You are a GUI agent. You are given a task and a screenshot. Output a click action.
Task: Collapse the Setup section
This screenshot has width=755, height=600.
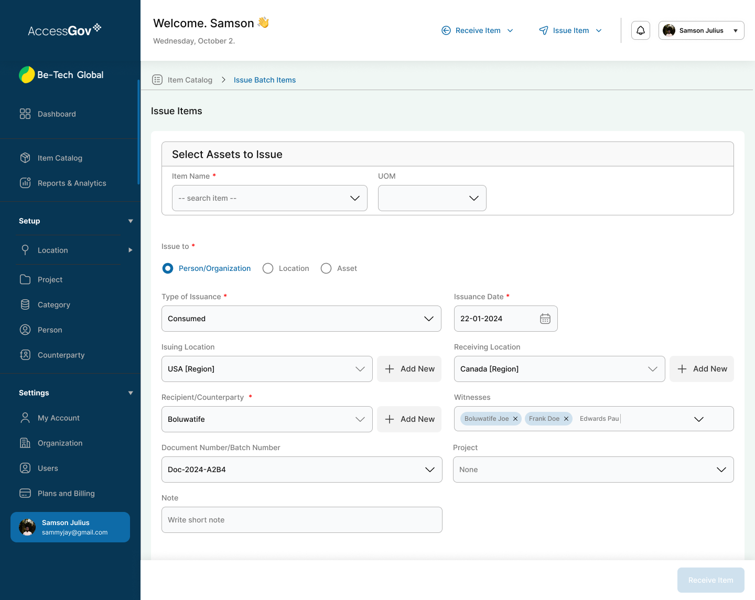131,221
